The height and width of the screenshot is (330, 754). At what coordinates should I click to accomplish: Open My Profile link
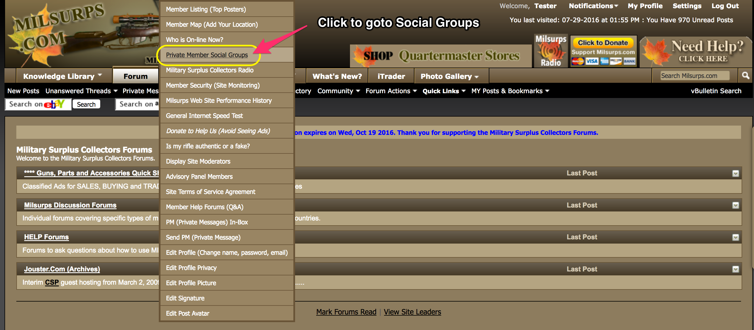645,6
